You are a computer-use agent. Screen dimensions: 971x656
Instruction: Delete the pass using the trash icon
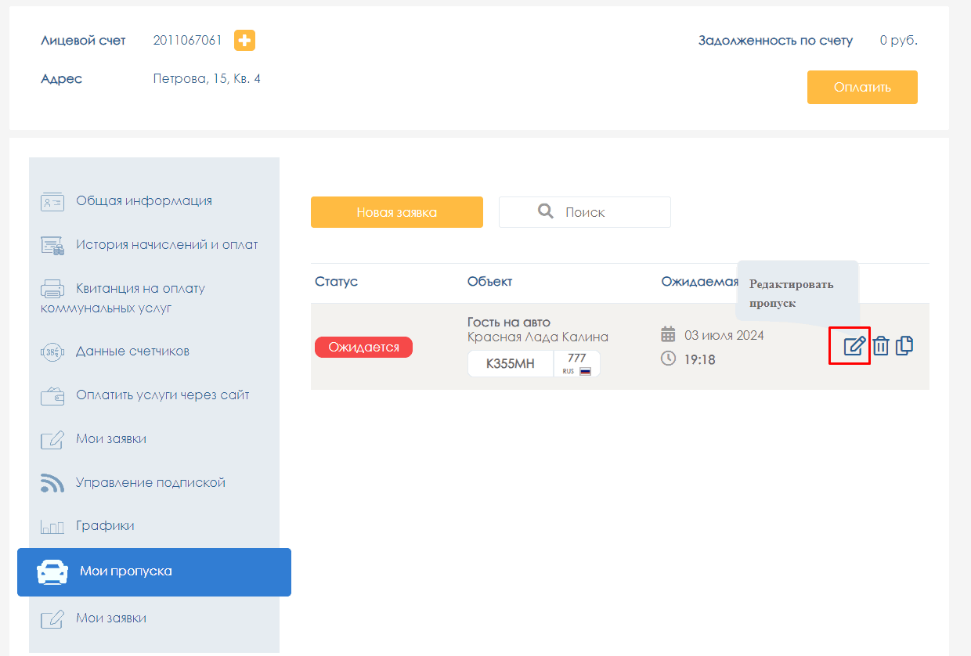tap(881, 345)
